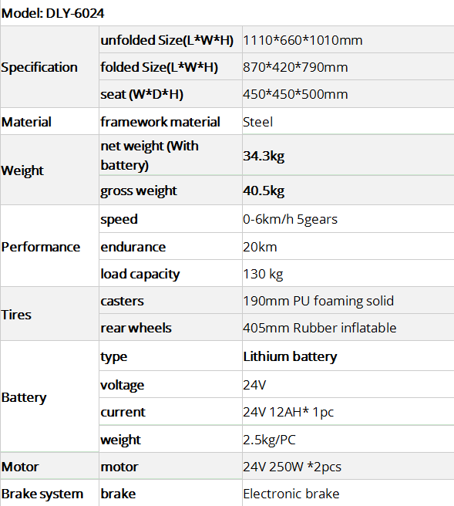Screen dimensions: 454x506
Task: Select the net weight 34.3kg value
Action: [264, 156]
